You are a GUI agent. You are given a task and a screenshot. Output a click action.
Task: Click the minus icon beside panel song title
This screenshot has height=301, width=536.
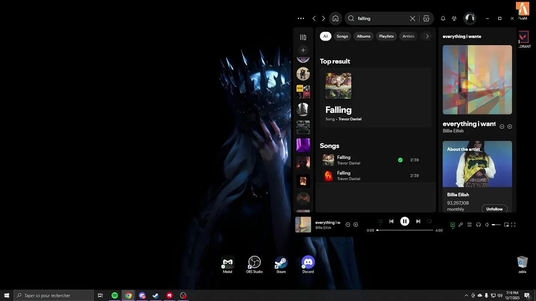[x=502, y=126]
